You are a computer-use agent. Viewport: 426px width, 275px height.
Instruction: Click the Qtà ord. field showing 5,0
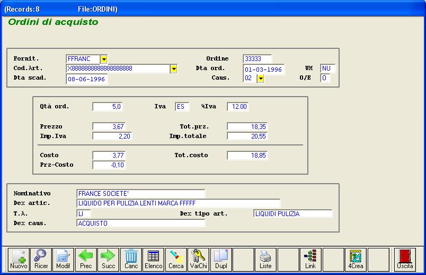click(x=108, y=107)
